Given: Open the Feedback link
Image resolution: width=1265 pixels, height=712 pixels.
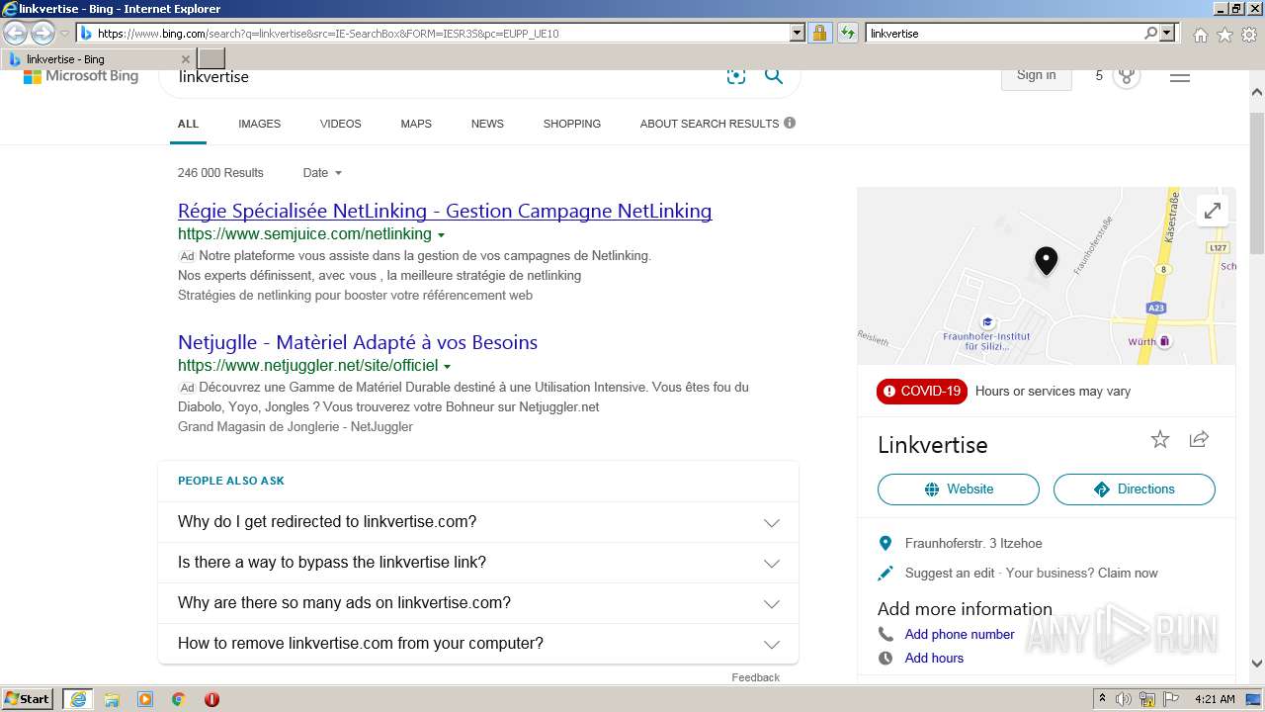Looking at the screenshot, I should click(755, 677).
